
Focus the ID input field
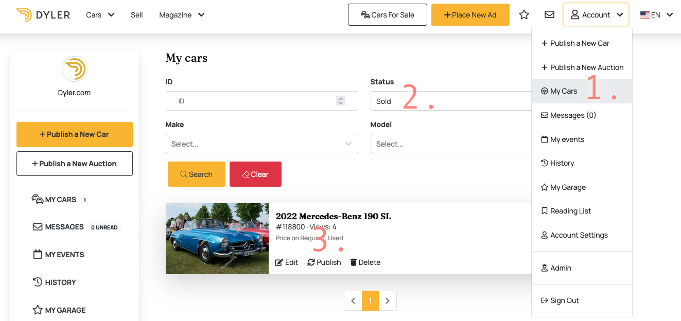[x=261, y=101]
